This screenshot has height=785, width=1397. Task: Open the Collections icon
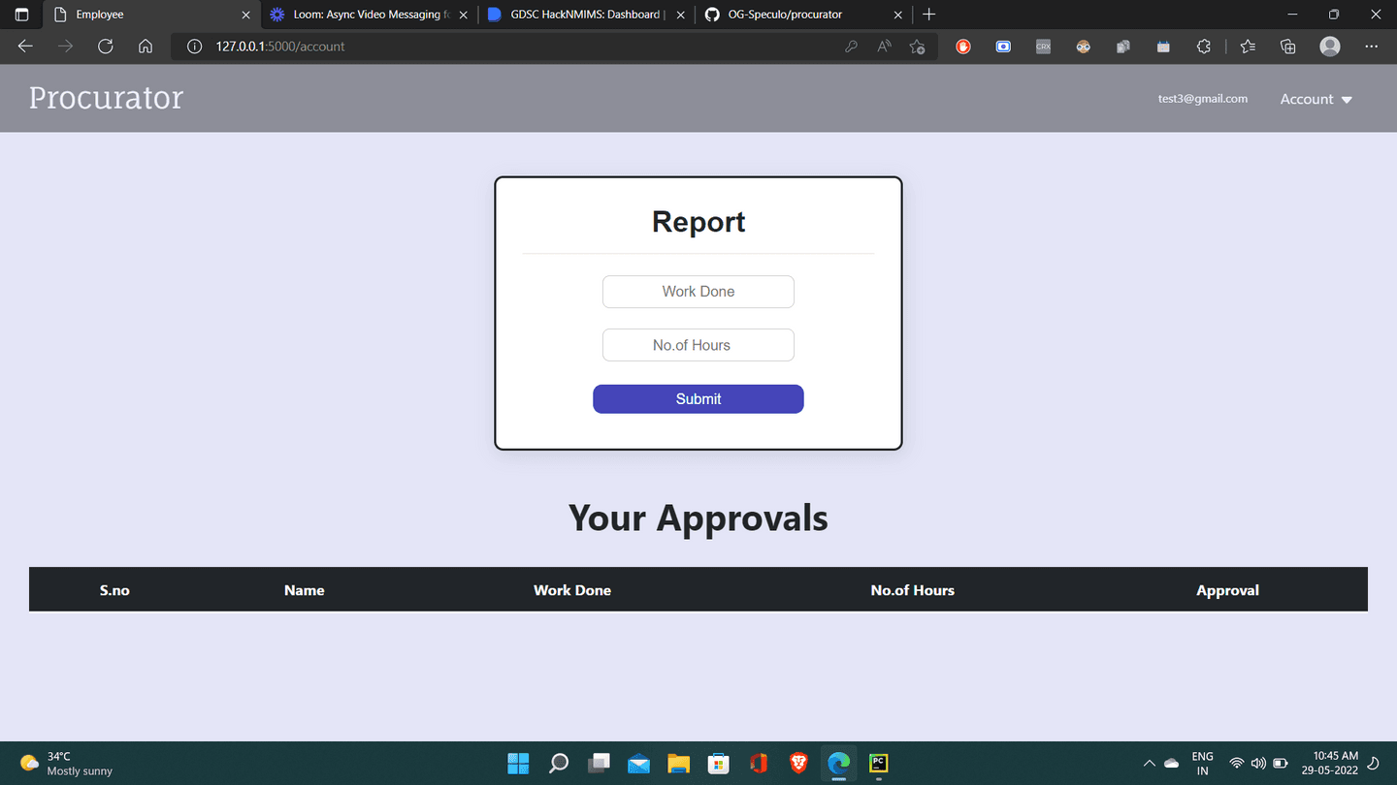(x=1288, y=47)
